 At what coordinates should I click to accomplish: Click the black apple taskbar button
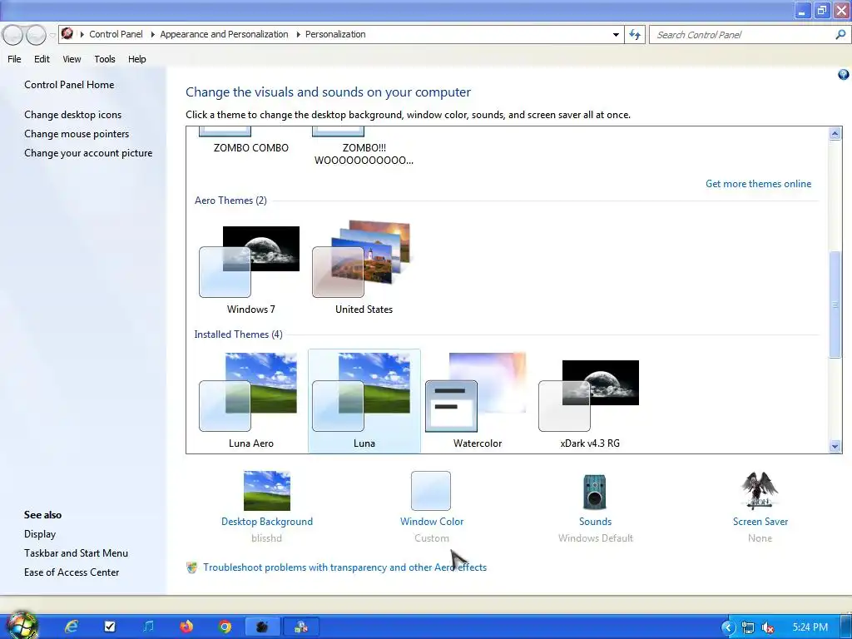(x=262, y=627)
